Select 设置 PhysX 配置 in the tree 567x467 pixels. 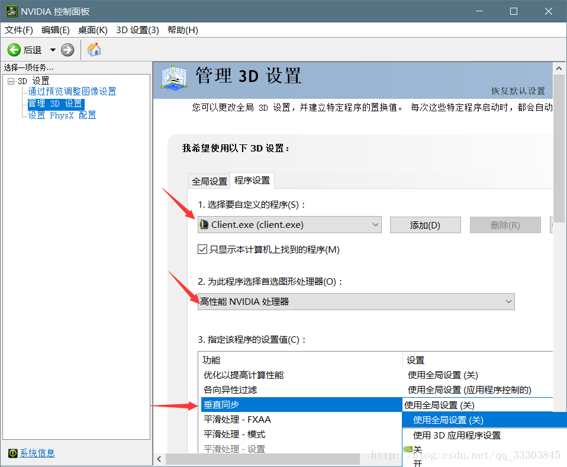pos(62,115)
